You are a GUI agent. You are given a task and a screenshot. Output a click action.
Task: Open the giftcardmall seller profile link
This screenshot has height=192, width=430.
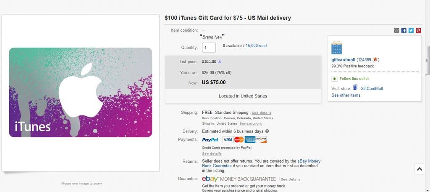click(x=343, y=60)
